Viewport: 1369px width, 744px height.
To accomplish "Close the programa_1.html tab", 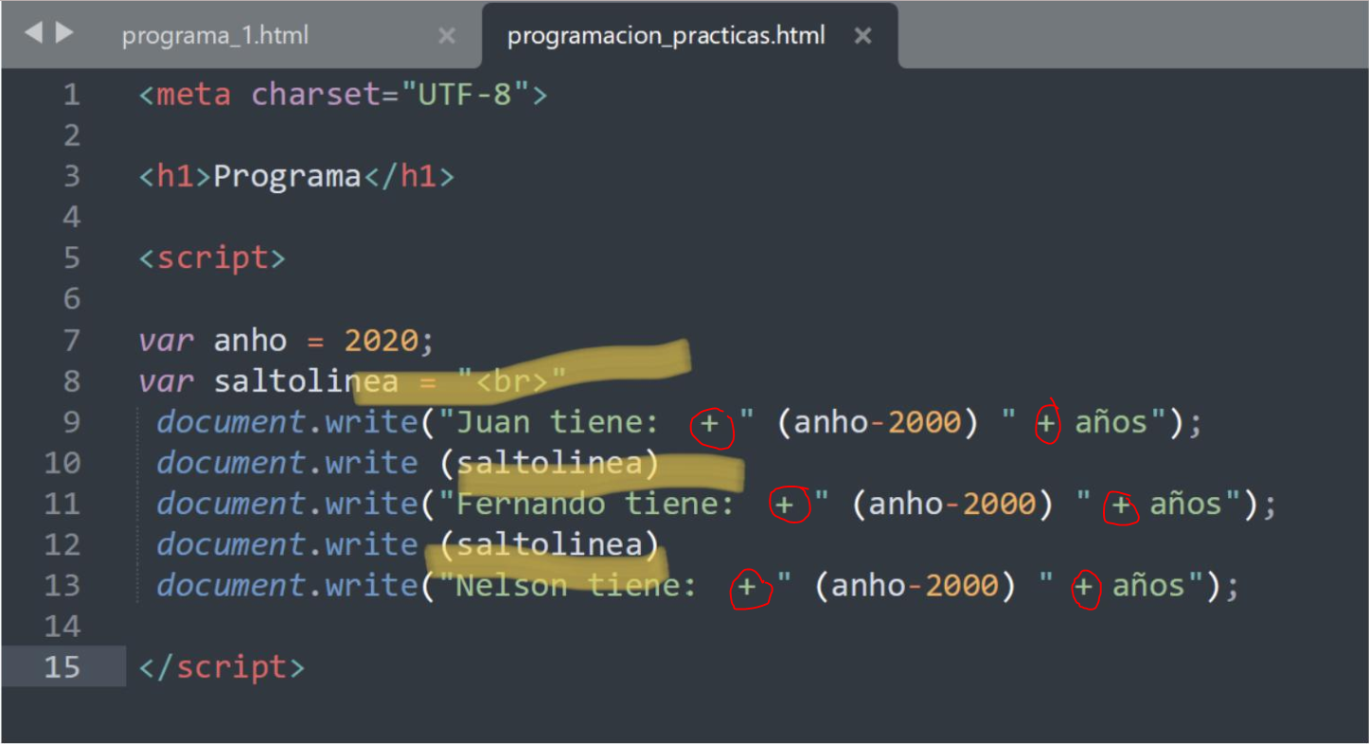I will click(x=447, y=36).
